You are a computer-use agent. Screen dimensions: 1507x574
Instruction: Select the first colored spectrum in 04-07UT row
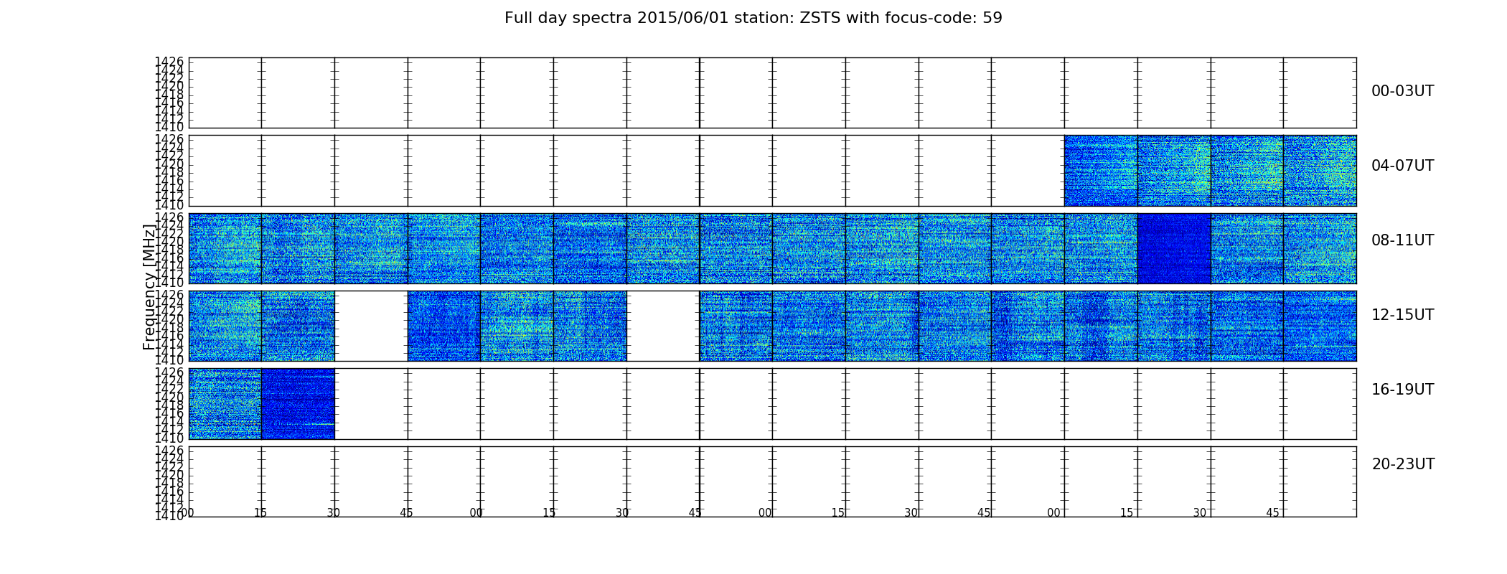[x=1101, y=171]
